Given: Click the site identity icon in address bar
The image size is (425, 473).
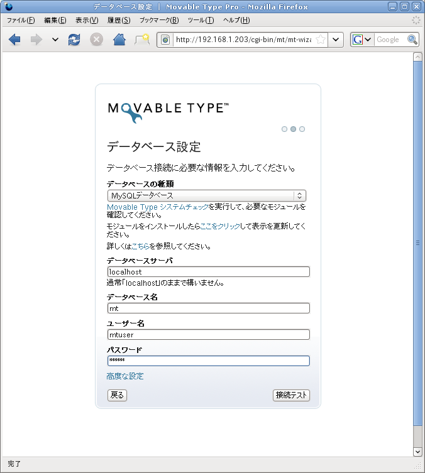Looking at the screenshot, I should (165, 40).
